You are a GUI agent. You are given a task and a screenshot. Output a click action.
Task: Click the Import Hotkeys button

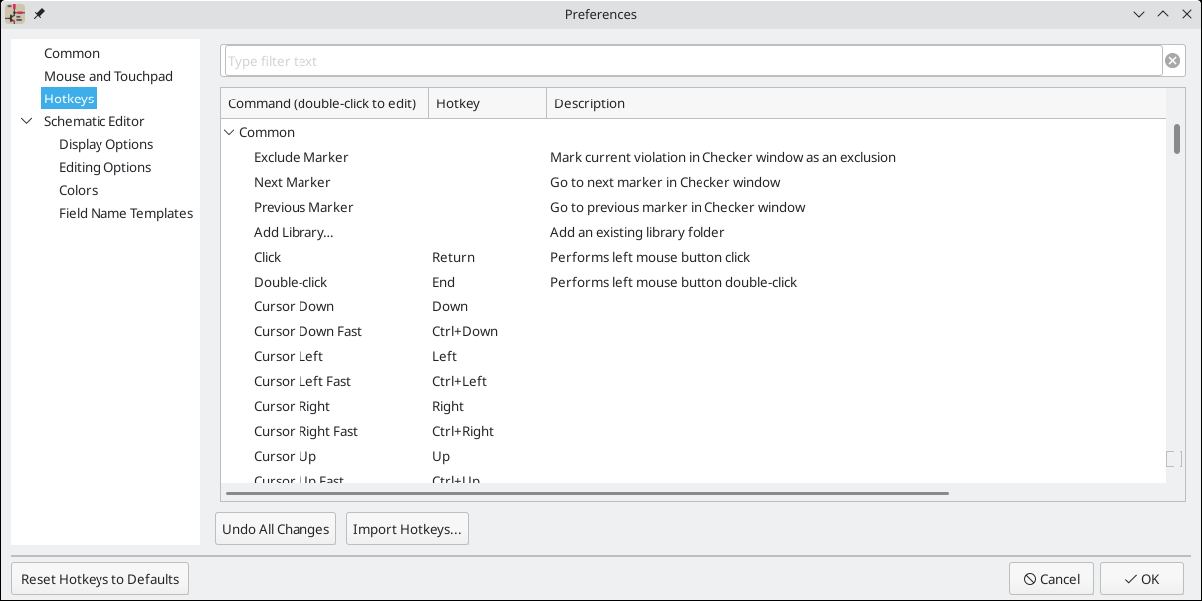(x=407, y=529)
